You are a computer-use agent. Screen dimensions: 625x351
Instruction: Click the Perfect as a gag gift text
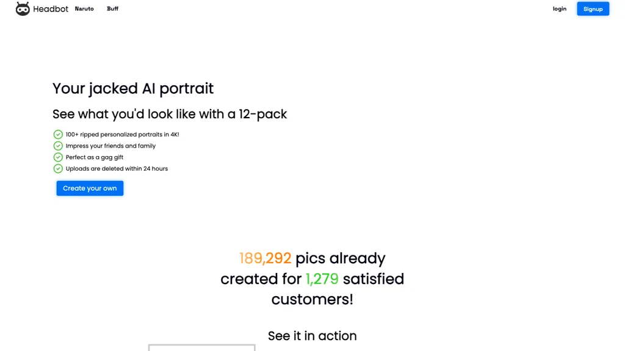(x=95, y=157)
